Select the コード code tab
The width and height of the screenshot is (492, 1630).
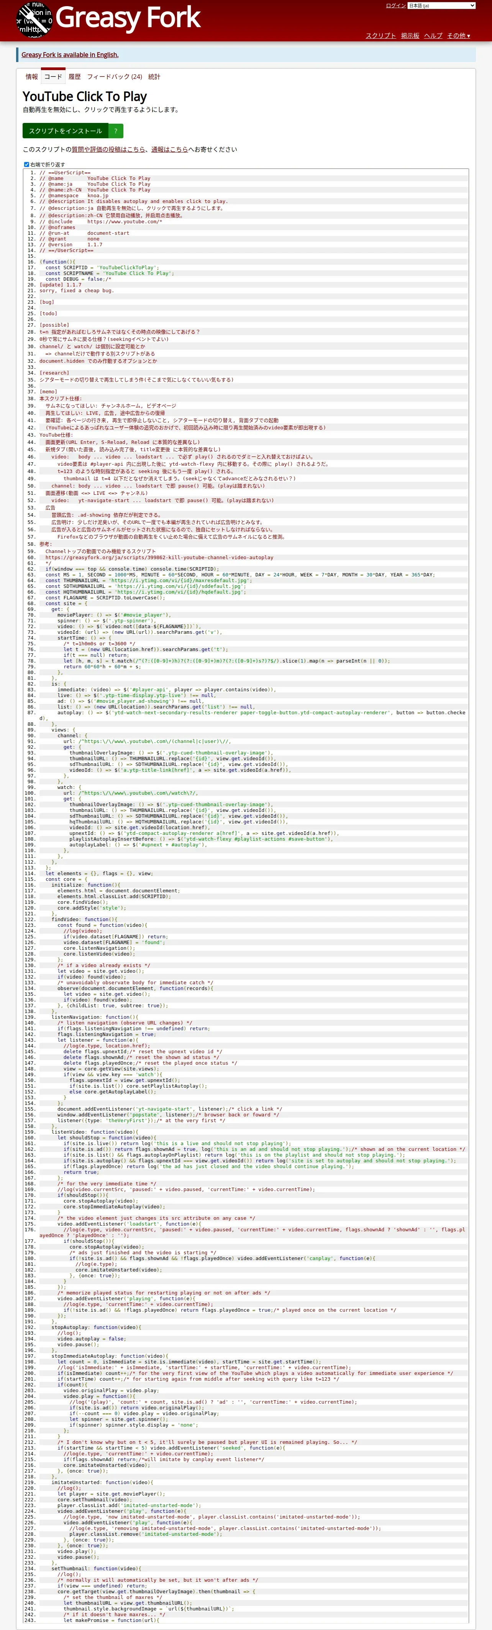tap(53, 77)
